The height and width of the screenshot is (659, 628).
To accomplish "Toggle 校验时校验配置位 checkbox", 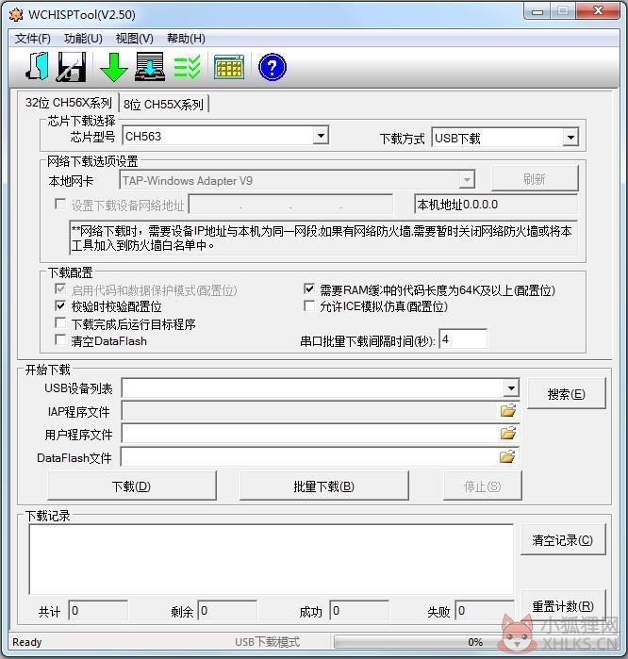I will (x=60, y=305).
